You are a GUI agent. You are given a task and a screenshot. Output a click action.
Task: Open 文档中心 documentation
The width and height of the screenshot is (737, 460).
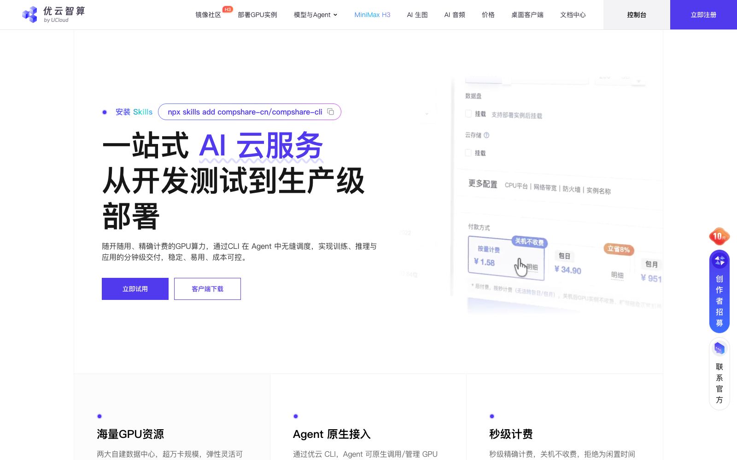coord(573,15)
